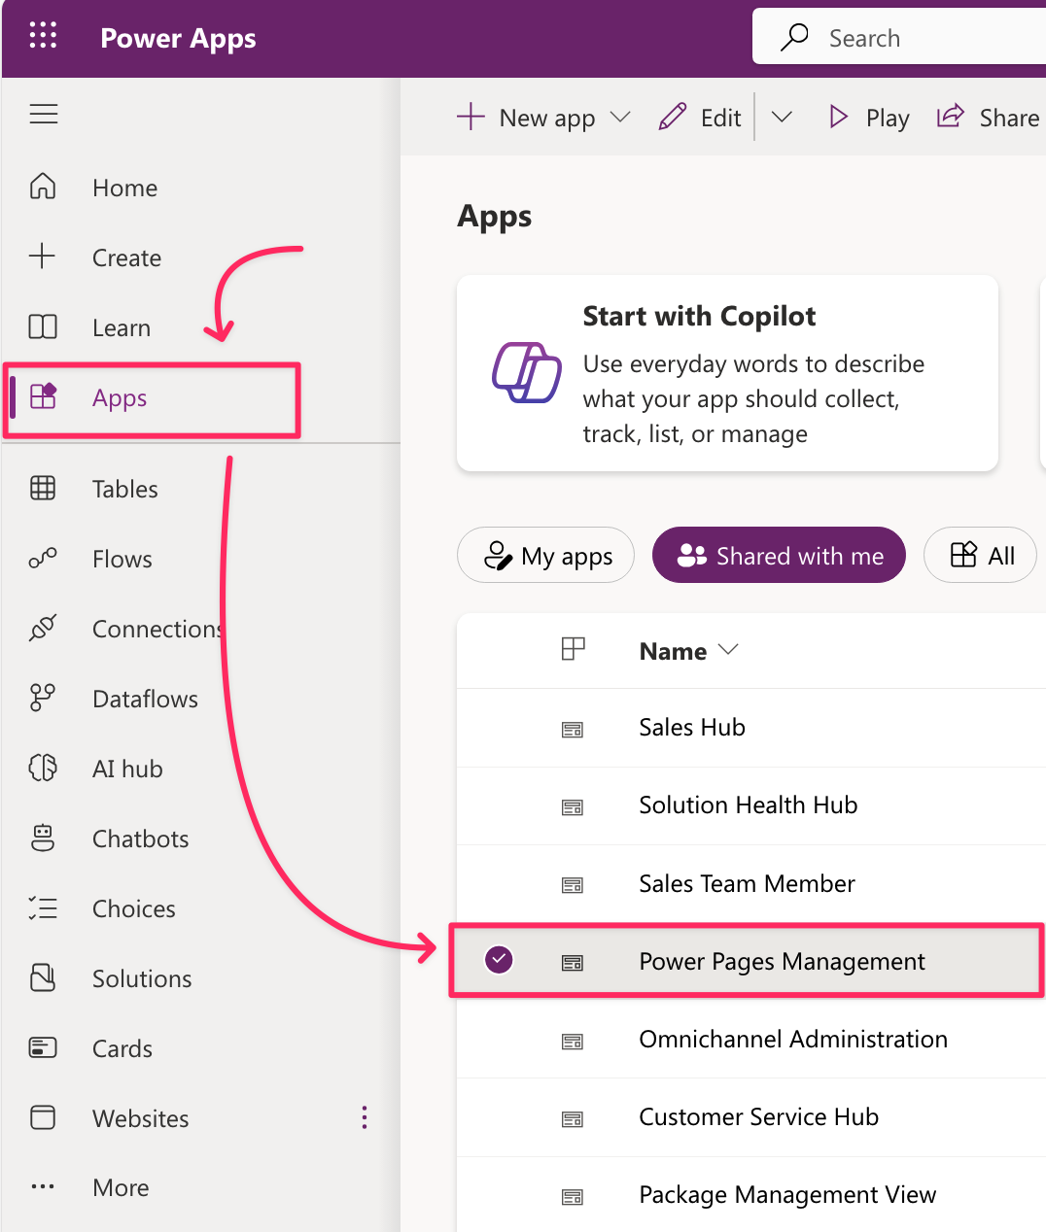Open the Name column sort dropdown
This screenshot has height=1232, width=1046.
727,650
